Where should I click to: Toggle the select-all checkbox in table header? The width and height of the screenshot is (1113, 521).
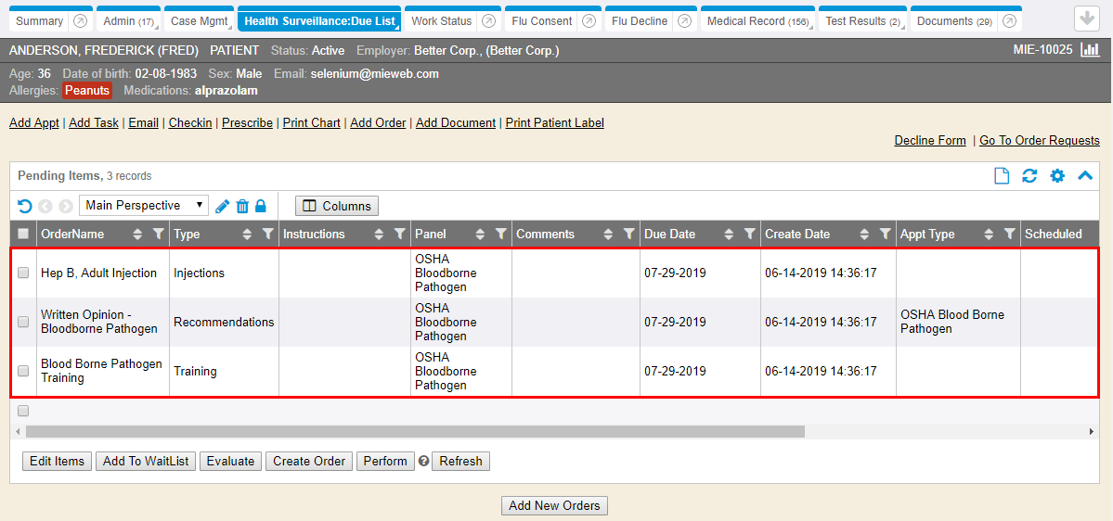[x=23, y=235]
